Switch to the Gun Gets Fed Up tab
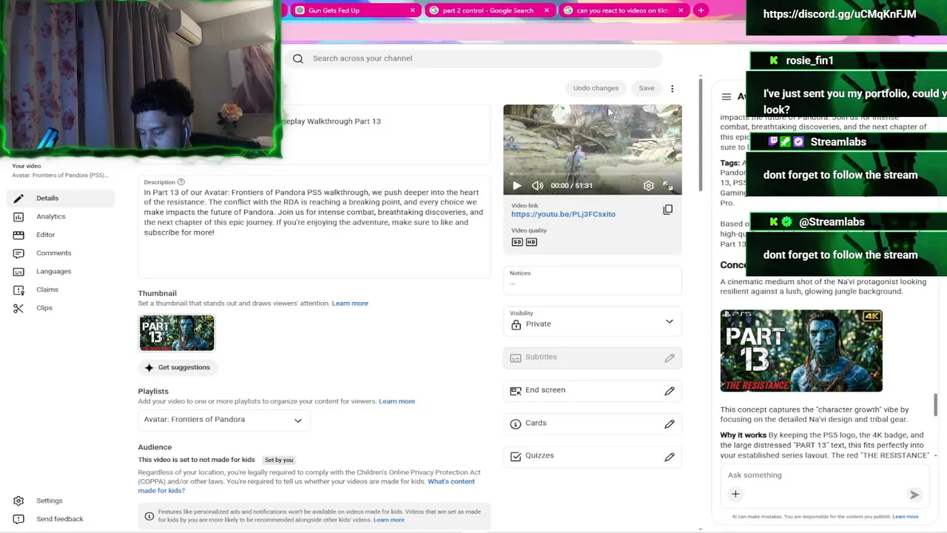Image resolution: width=947 pixels, height=533 pixels. click(356, 10)
